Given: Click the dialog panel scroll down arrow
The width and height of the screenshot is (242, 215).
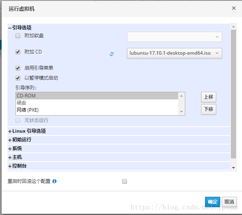Looking at the screenshot, I should 234,168.
